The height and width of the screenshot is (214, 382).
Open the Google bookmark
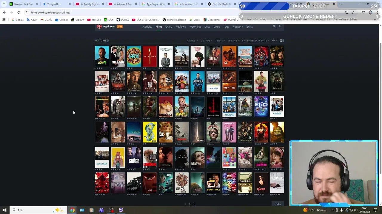pyautogui.click(x=18, y=20)
